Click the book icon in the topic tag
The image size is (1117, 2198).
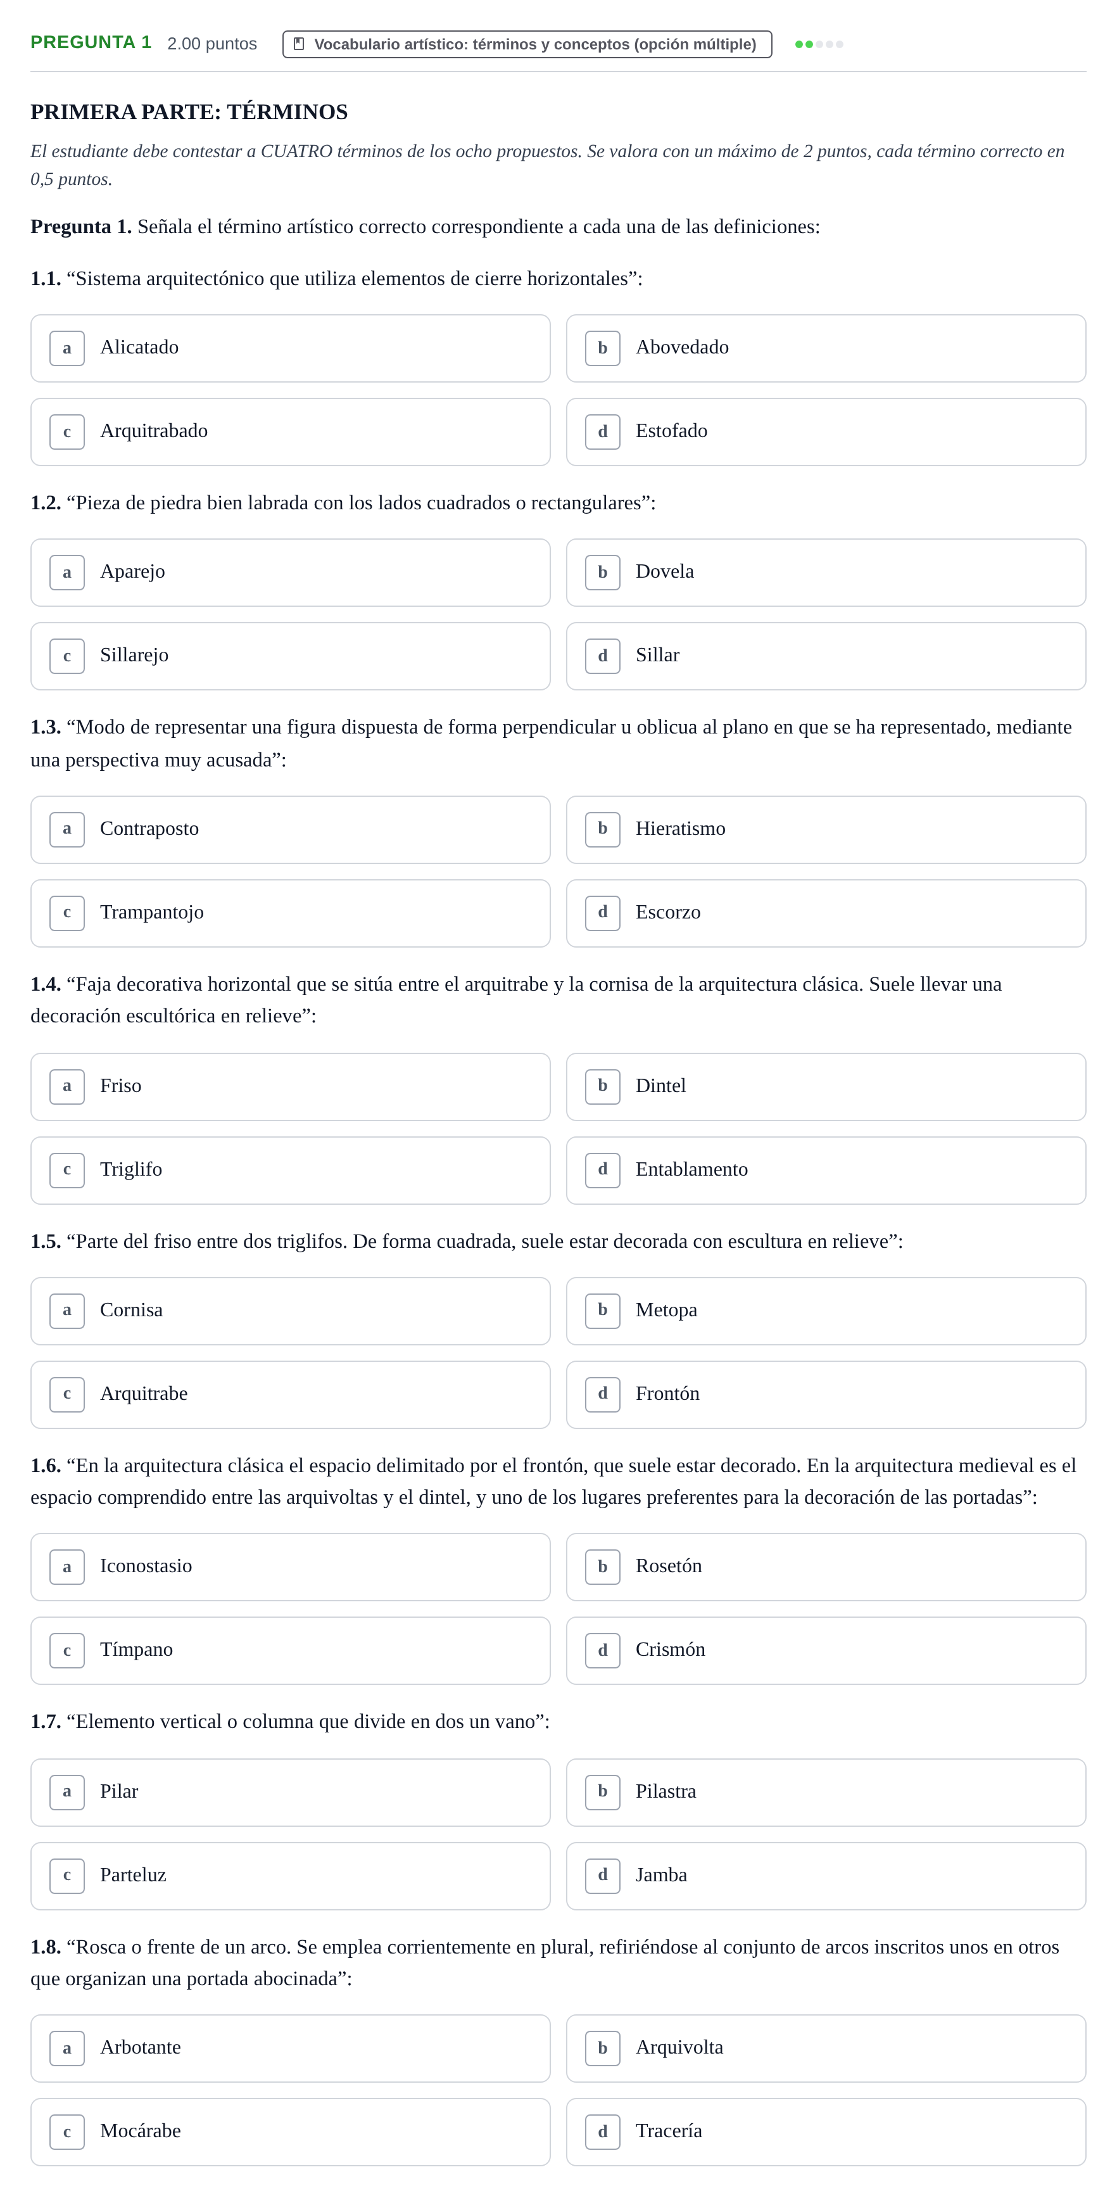[x=298, y=44]
